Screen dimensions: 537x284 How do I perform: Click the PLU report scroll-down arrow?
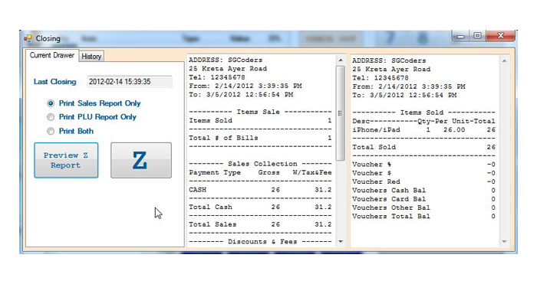click(504, 242)
